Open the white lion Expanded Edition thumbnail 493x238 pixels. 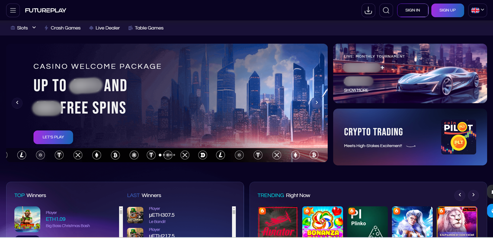[x=457, y=222]
